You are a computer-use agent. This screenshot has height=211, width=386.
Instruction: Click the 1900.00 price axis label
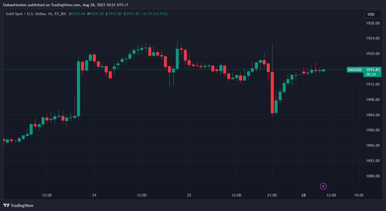373,130
